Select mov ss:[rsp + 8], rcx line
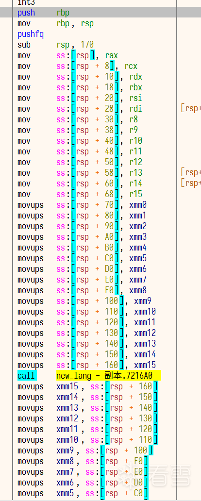The height and width of the screenshot is (501, 201). pyautogui.click(x=77, y=66)
